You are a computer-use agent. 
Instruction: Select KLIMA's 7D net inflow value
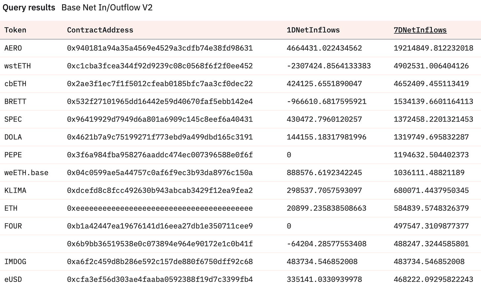point(431,190)
